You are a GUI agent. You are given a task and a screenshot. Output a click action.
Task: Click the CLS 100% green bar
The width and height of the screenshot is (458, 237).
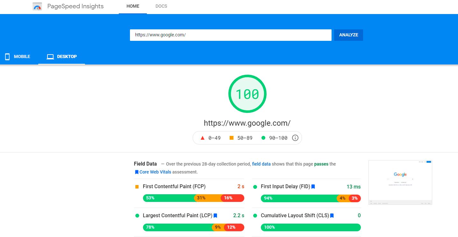[x=311, y=227]
